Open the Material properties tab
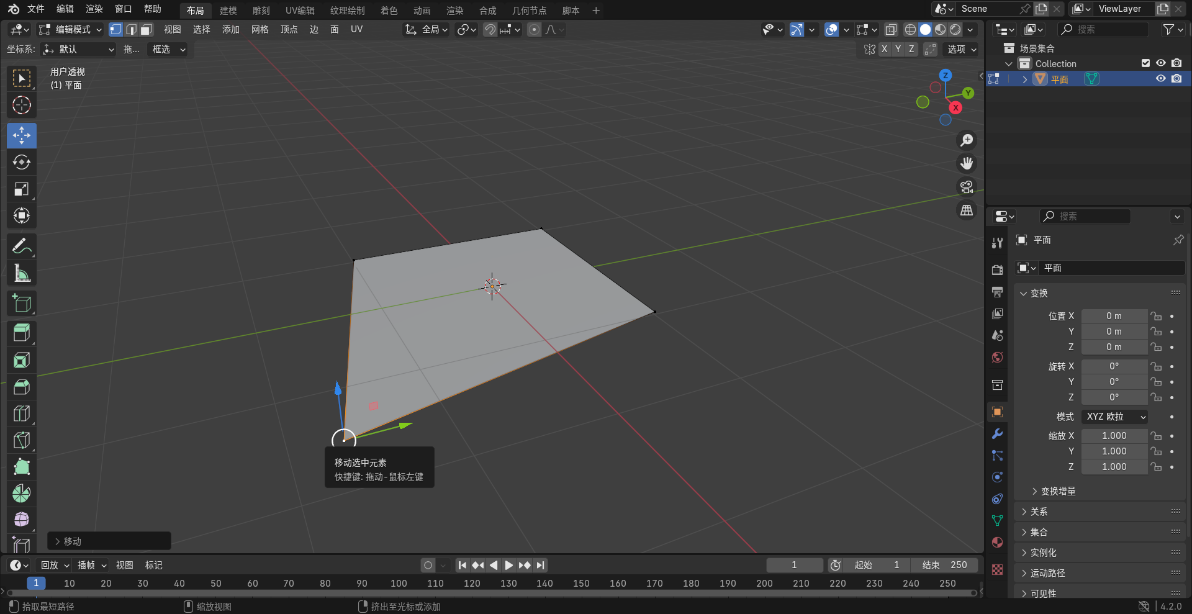Viewport: 1192px width, 614px height. (x=997, y=543)
